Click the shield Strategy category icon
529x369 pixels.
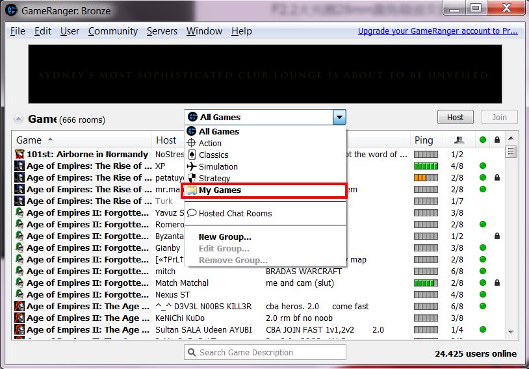191,178
